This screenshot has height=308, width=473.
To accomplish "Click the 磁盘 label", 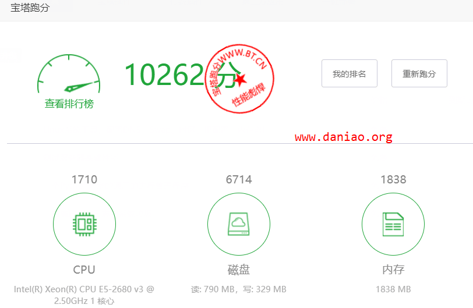I will 239,270.
